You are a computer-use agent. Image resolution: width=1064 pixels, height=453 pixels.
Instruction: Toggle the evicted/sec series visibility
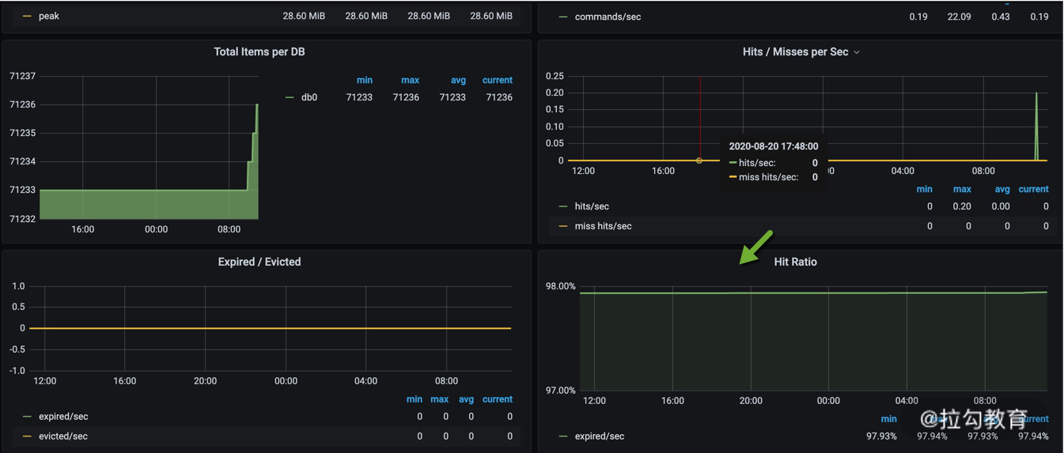pyautogui.click(x=63, y=436)
